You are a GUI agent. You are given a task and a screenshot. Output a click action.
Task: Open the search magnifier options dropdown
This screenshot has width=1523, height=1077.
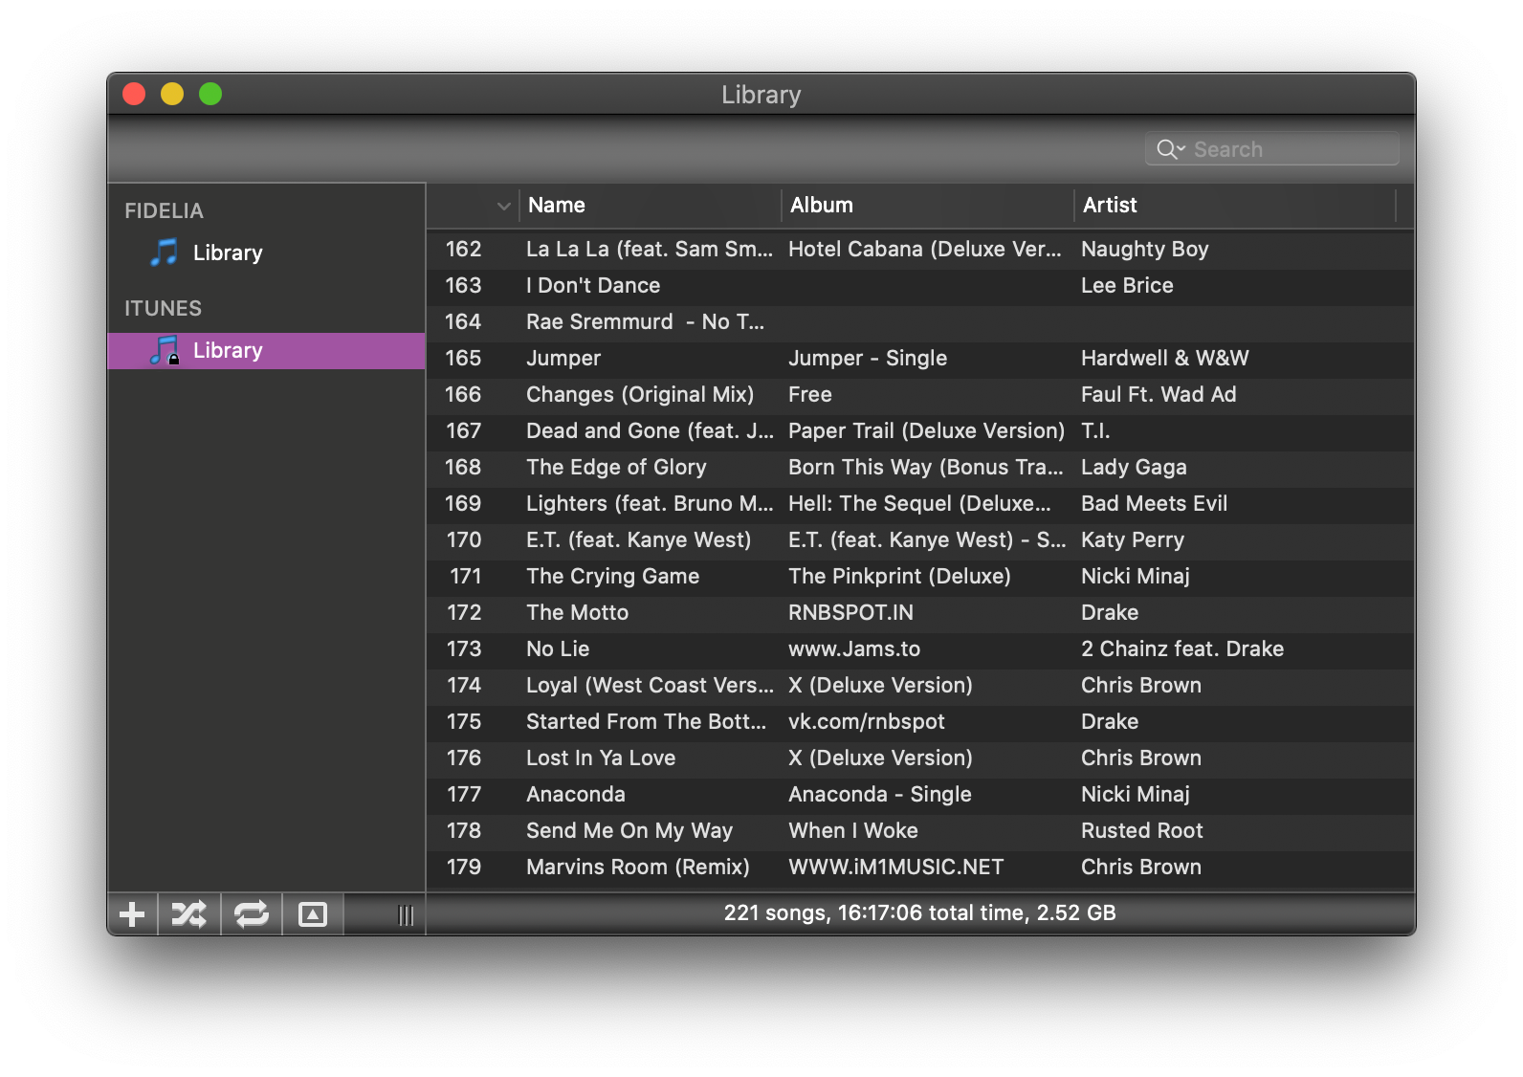click(1171, 149)
